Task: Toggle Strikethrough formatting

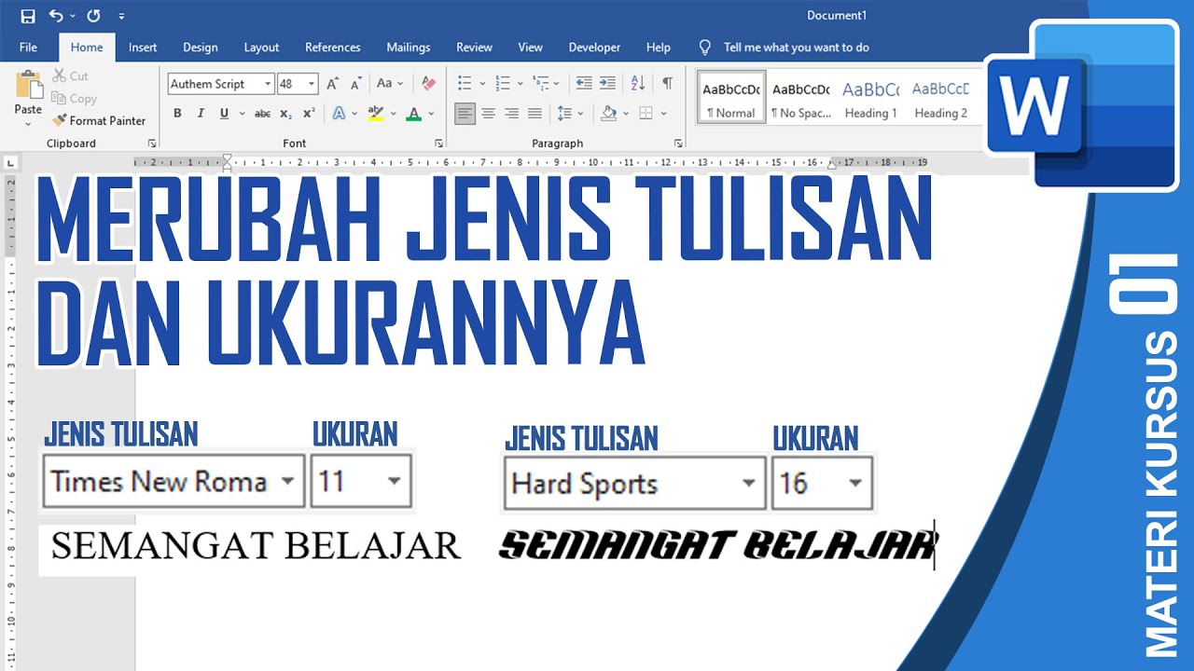Action: tap(263, 114)
